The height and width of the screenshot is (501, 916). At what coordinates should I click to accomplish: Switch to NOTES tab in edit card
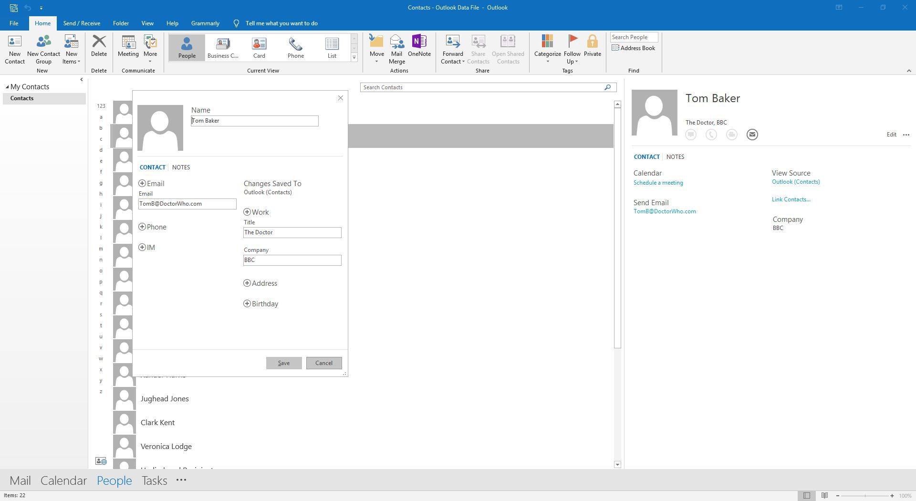pyautogui.click(x=181, y=167)
